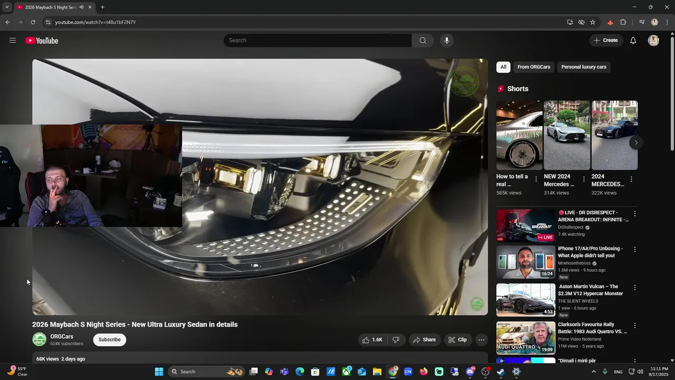Open a new browser tab
This screenshot has height=380, width=675.
click(102, 7)
